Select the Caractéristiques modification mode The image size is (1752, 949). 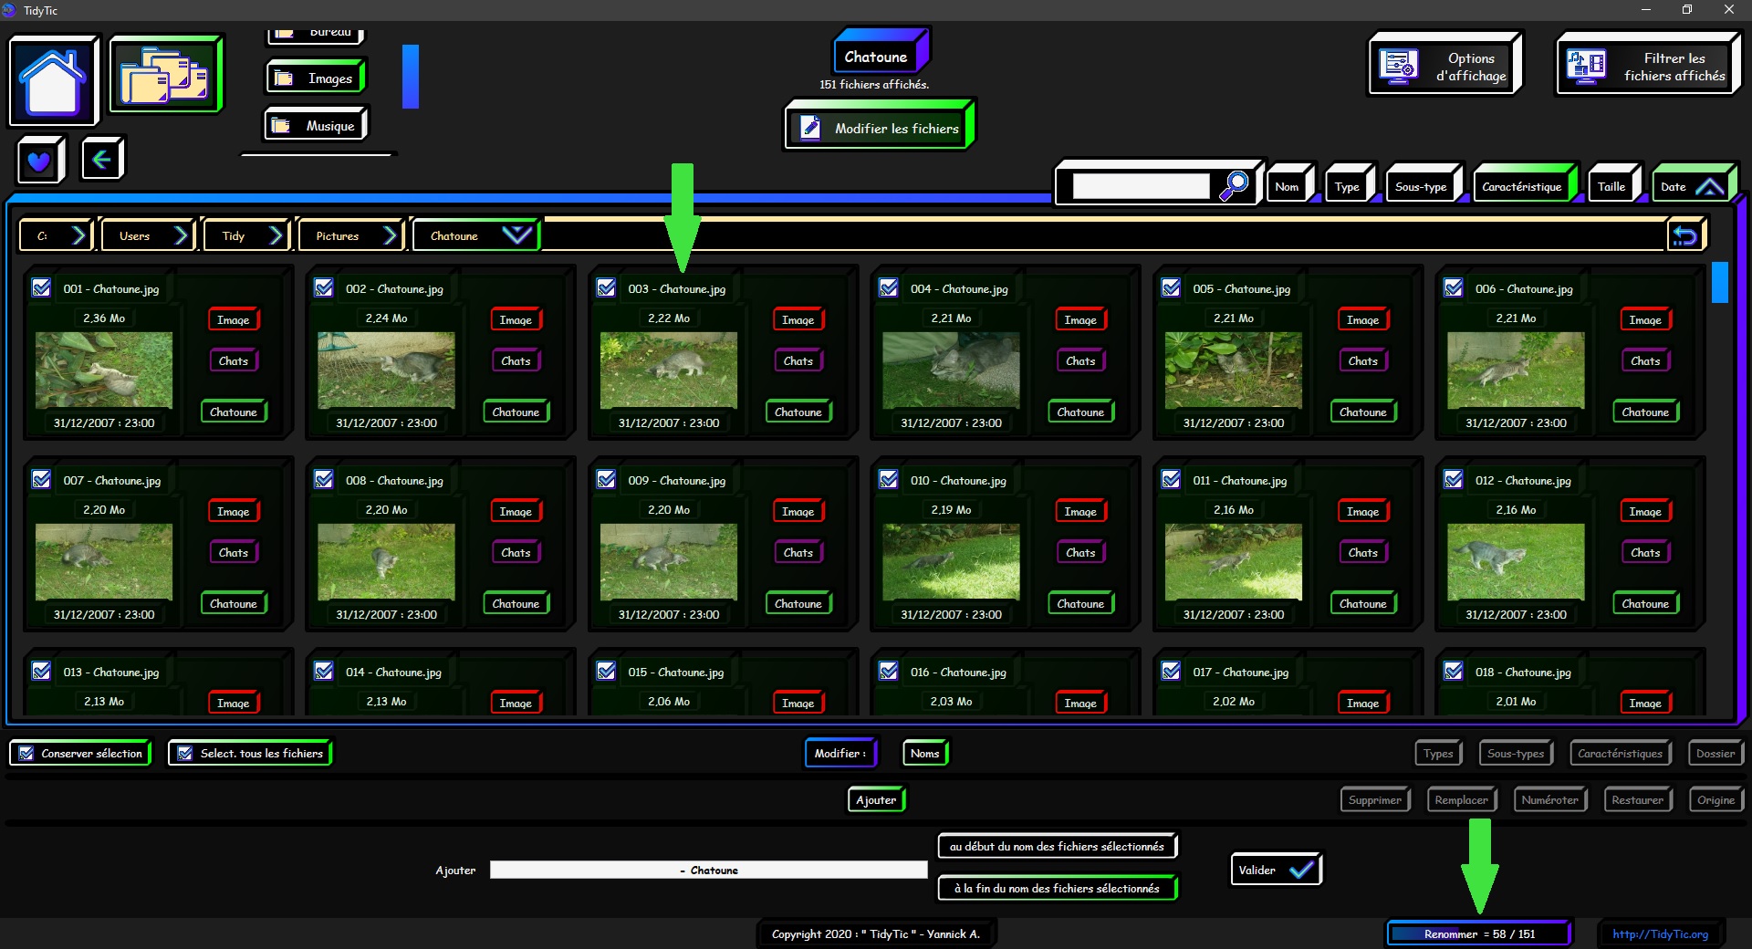coord(1621,754)
